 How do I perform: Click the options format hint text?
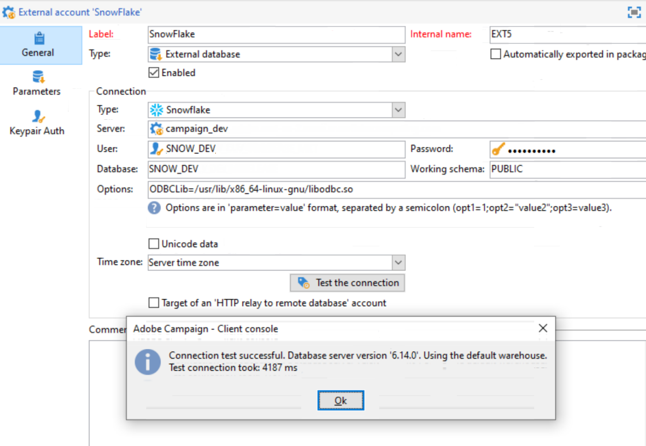(388, 208)
